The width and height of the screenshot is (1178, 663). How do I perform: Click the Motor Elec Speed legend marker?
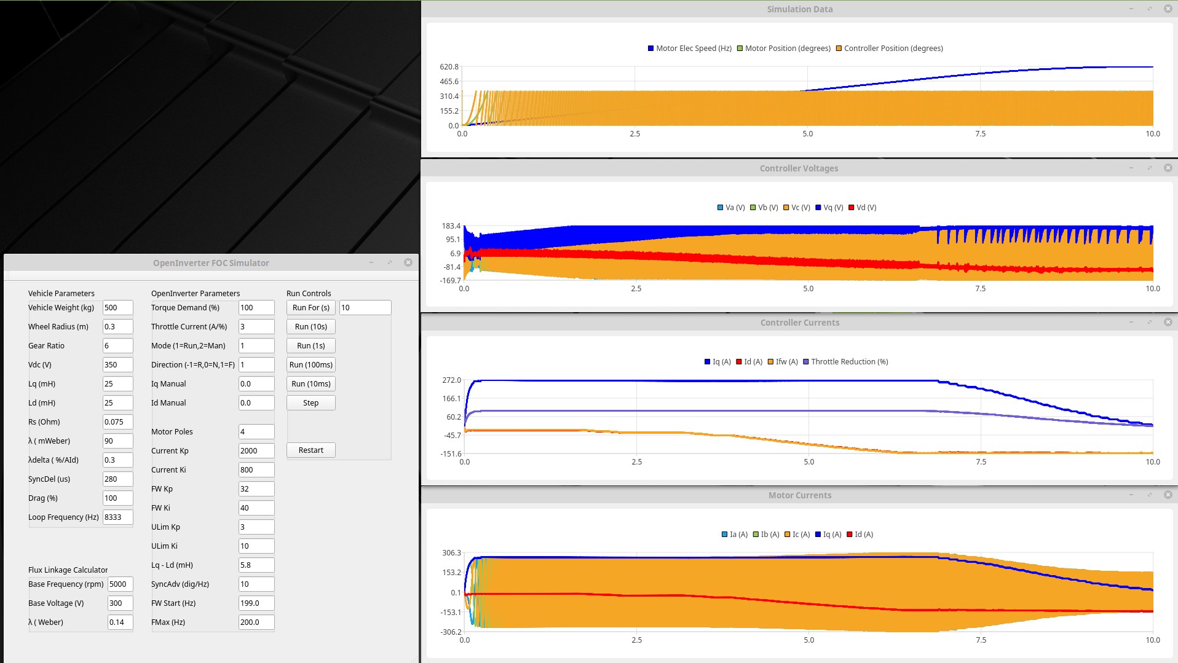click(650, 49)
